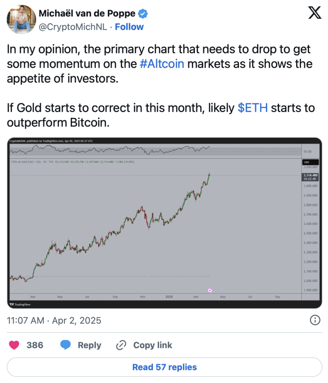Click the TradingView logo in the chart
Image resolution: width=328 pixels, height=383 pixels.
tap(21, 304)
